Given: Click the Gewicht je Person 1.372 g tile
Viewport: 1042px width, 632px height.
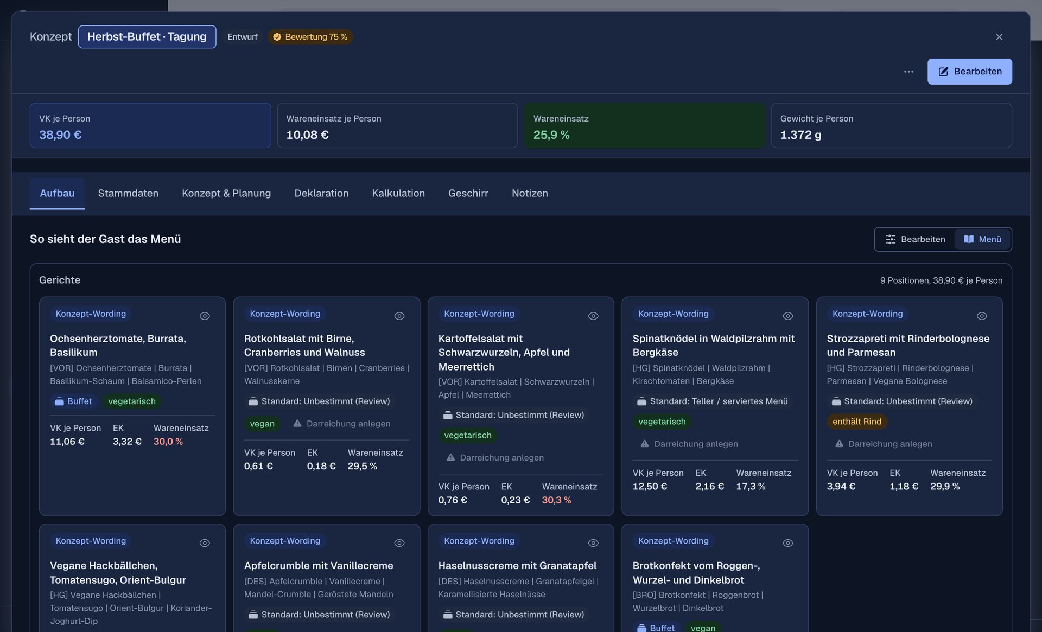Looking at the screenshot, I should pyautogui.click(x=891, y=125).
